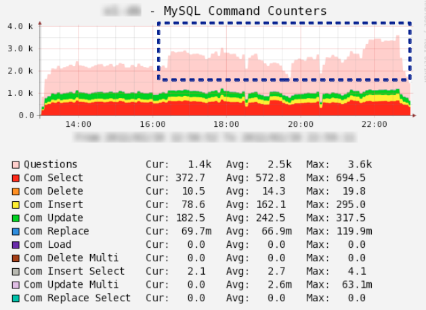Click the 'Com Load' legend label

coord(47,244)
